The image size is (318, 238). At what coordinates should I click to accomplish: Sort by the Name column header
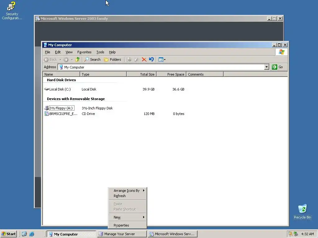61,74
